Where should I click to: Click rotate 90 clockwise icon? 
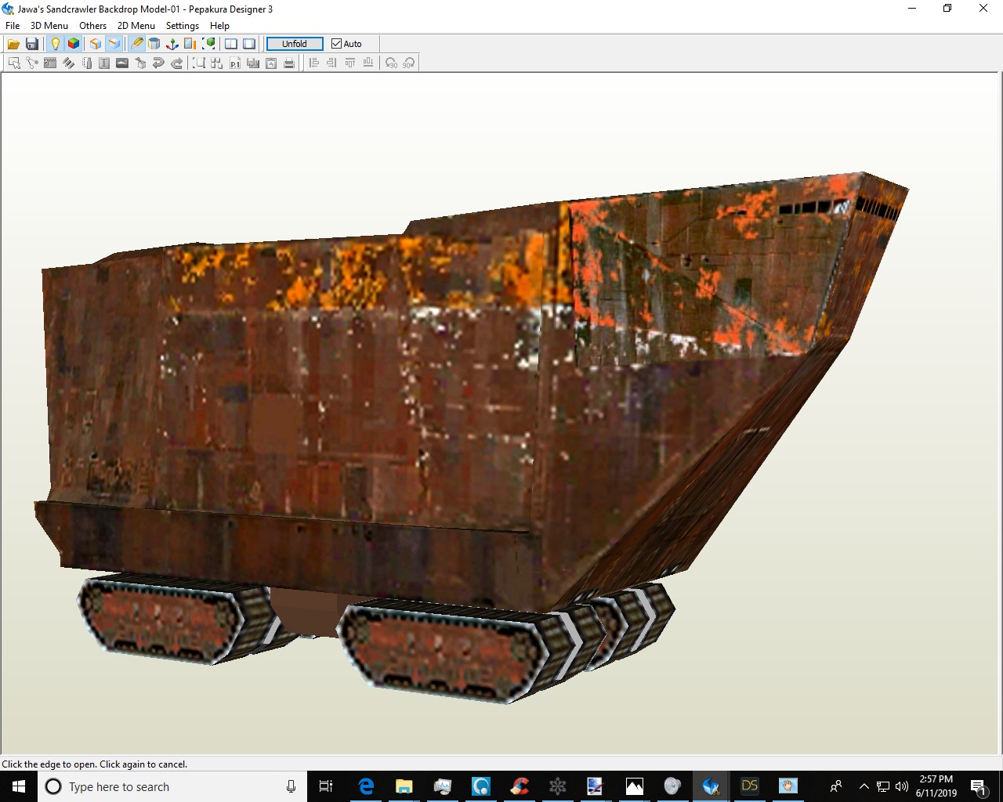pyautogui.click(x=408, y=63)
